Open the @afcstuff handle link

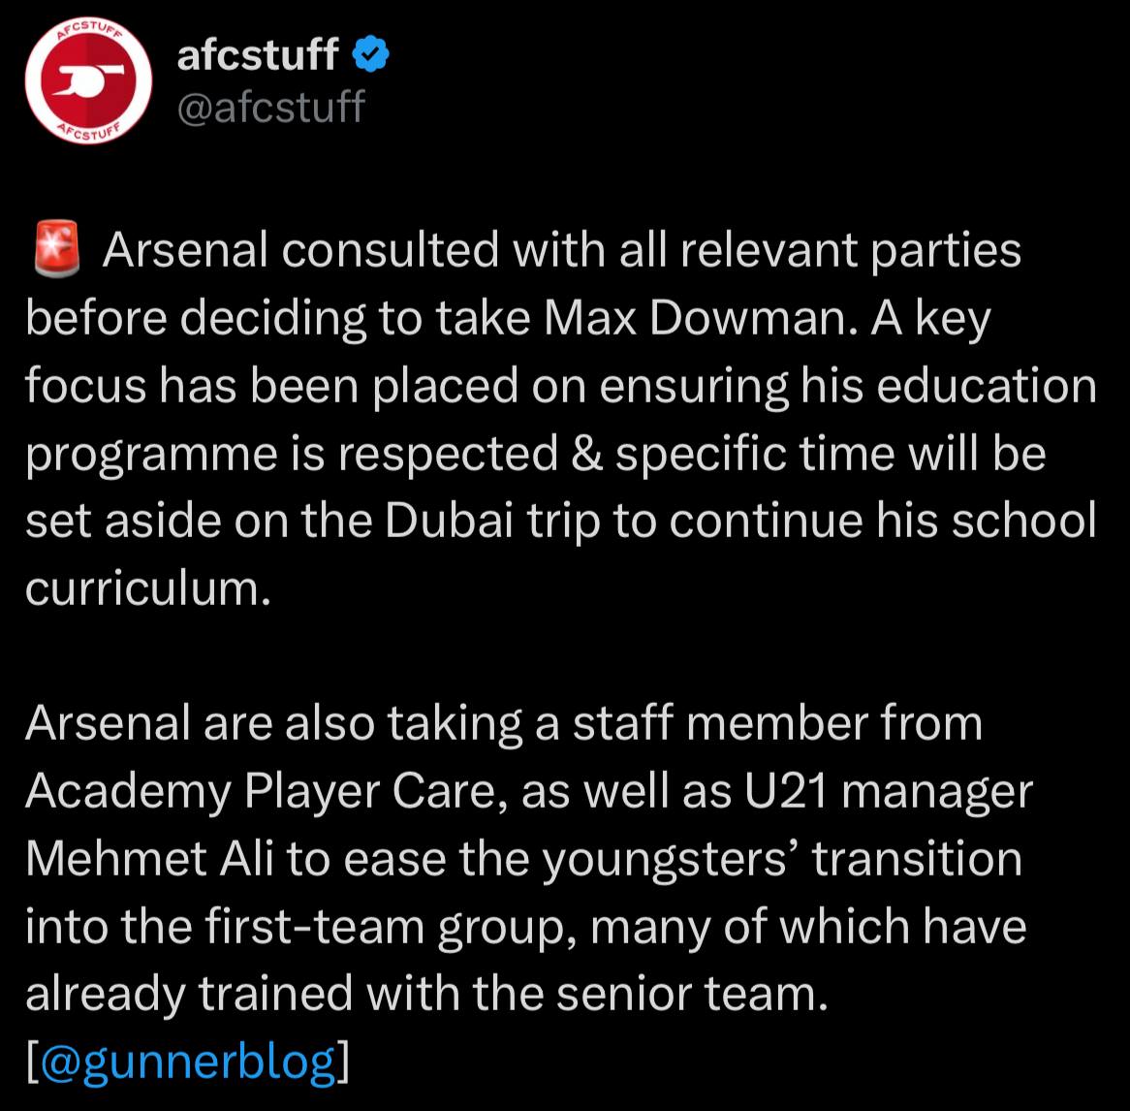pyautogui.click(x=270, y=106)
